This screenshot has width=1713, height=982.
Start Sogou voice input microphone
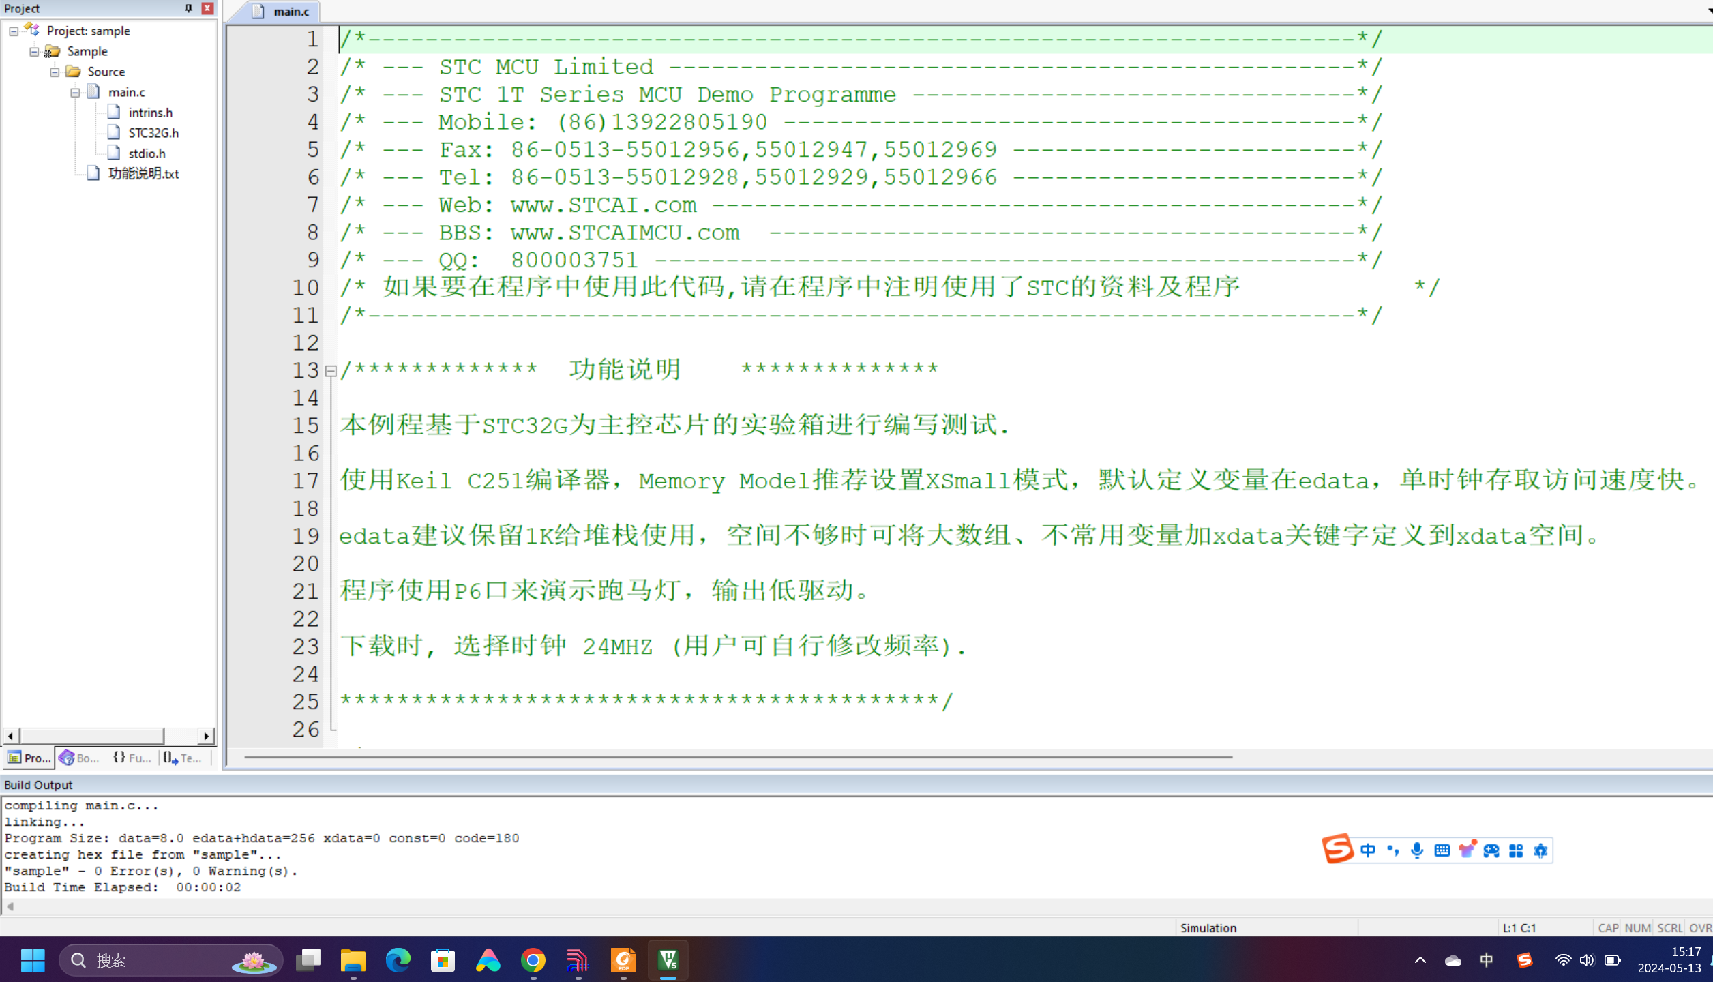pos(1417,850)
